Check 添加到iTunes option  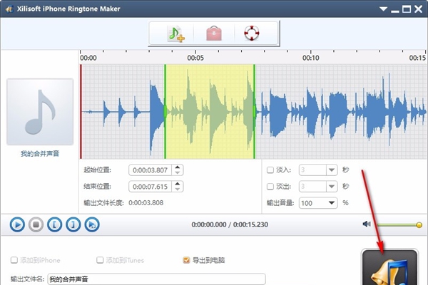[100, 260]
